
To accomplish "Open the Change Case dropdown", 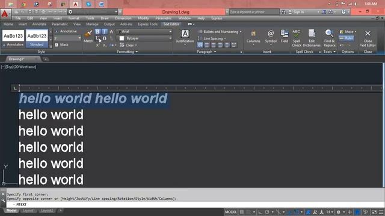I will click(112, 45).
